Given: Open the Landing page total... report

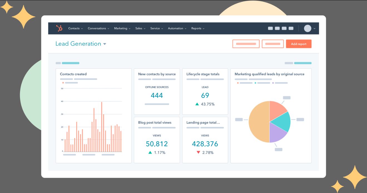Looking at the screenshot, I should click(203, 122).
